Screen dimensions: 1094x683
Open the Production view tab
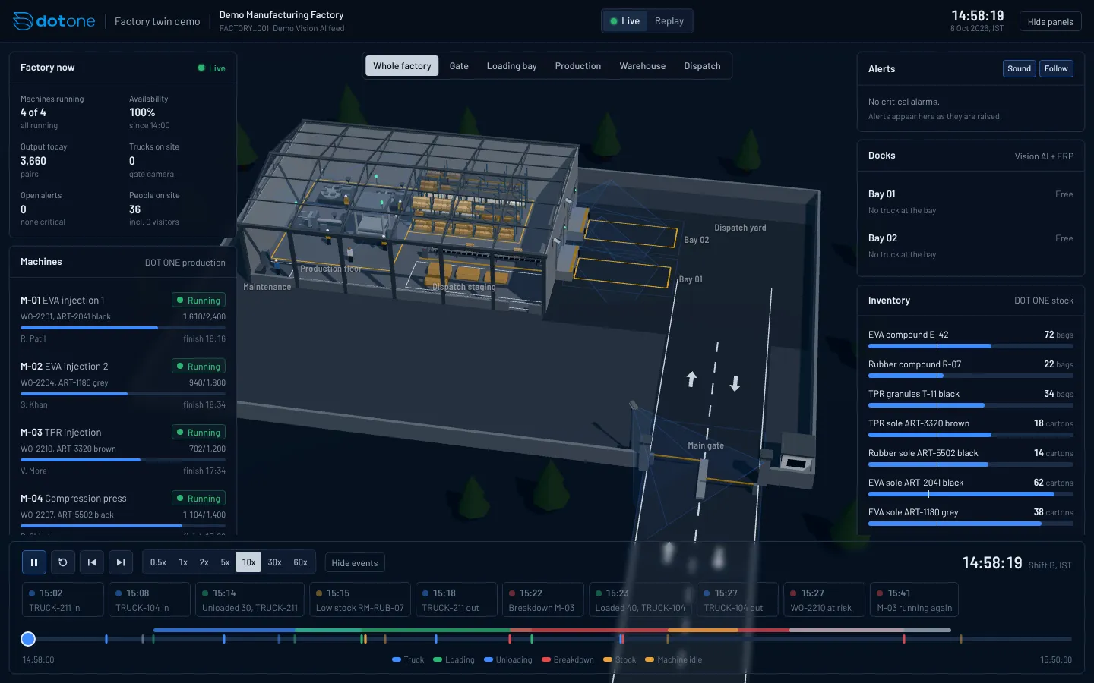pos(577,66)
